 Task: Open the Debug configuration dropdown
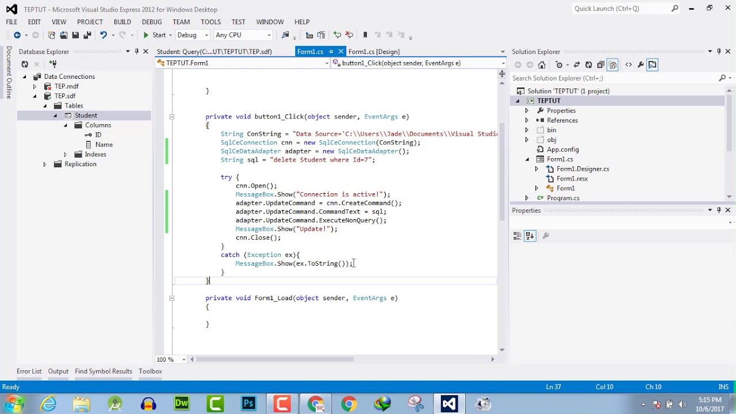coord(193,35)
